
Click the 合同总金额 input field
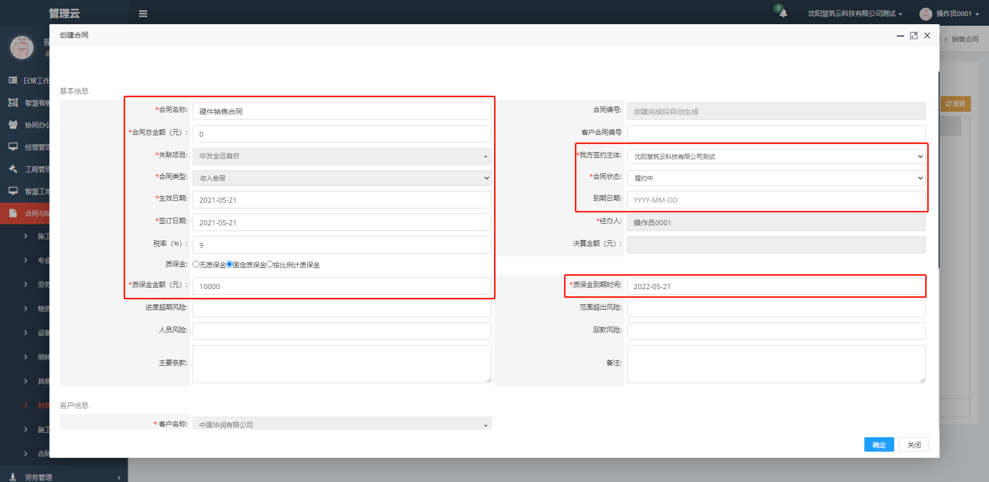tap(342, 134)
